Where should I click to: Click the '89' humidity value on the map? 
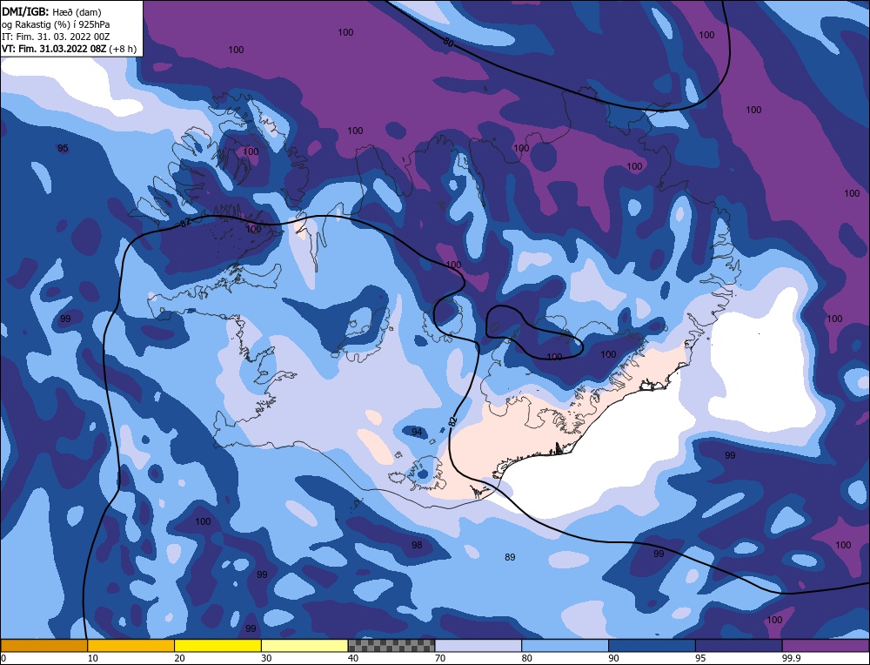pyautogui.click(x=510, y=557)
